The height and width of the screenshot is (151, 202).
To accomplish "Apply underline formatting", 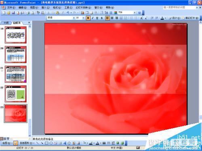I will (97, 18).
